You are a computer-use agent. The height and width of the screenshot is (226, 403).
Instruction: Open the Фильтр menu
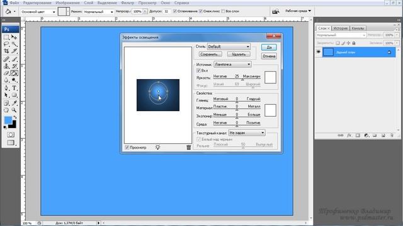(x=127, y=3)
